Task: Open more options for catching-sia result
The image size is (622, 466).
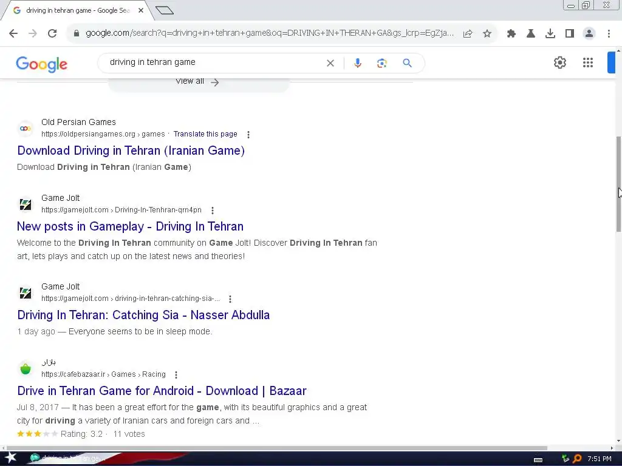Action: coord(230,299)
